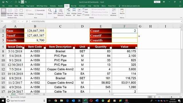This screenshot has width=183, height=103.
Task: Switch to Page Layout view in the status bar
Action: 155,97
